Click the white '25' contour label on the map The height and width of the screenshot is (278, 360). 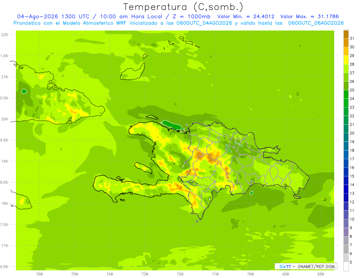[x=182, y=130]
